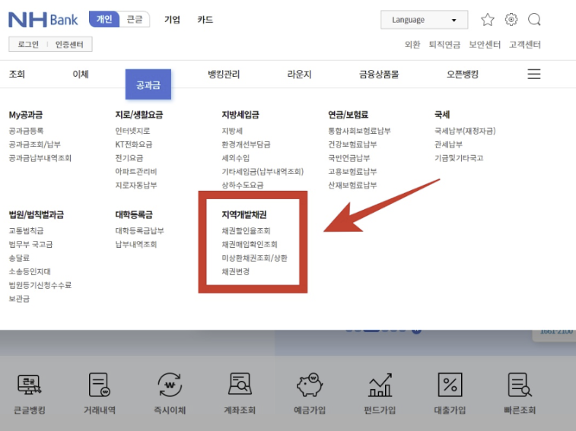
Task: Open 소송등인지대 link
Action: tap(30, 271)
